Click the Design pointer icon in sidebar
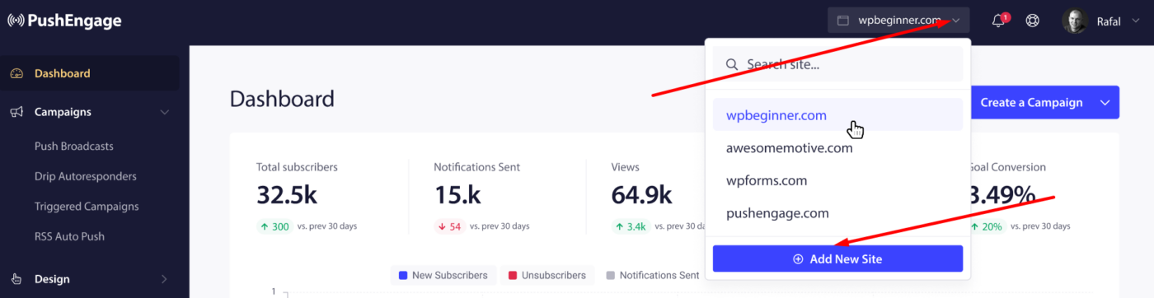This screenshot has height=298, width=1154. click(x=16, y=279)
